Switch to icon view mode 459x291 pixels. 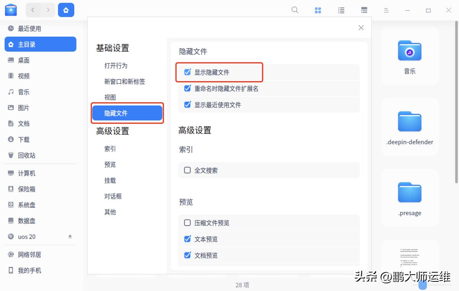318,10
